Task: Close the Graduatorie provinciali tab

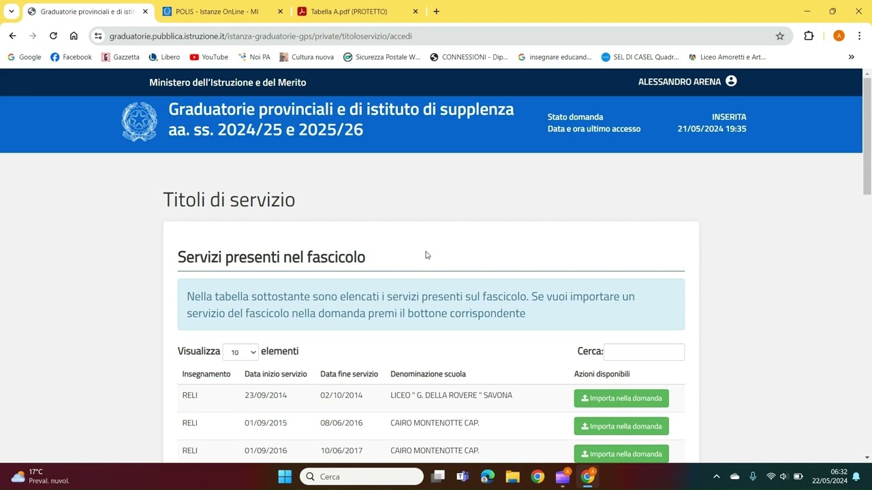Action: [x=145, y=12]
